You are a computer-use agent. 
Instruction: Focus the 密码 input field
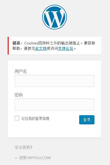(x=55, y=105)
